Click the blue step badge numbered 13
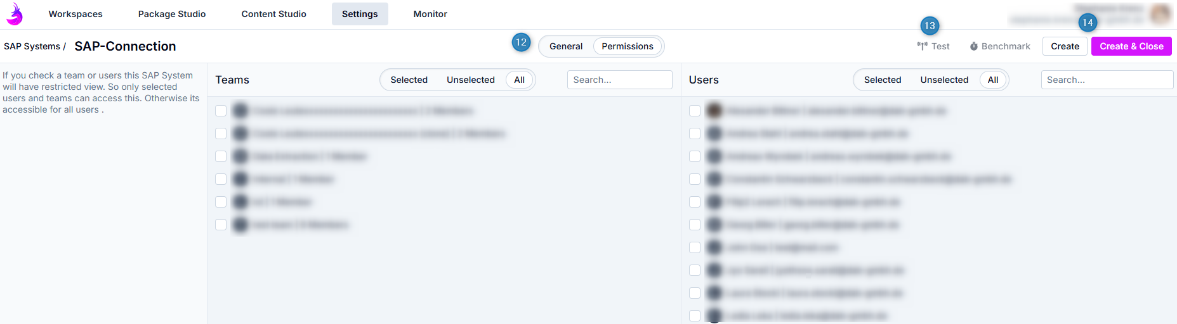Image resolution: width=1177 pixels, height=324 pixels. click(x=930, y=26)
